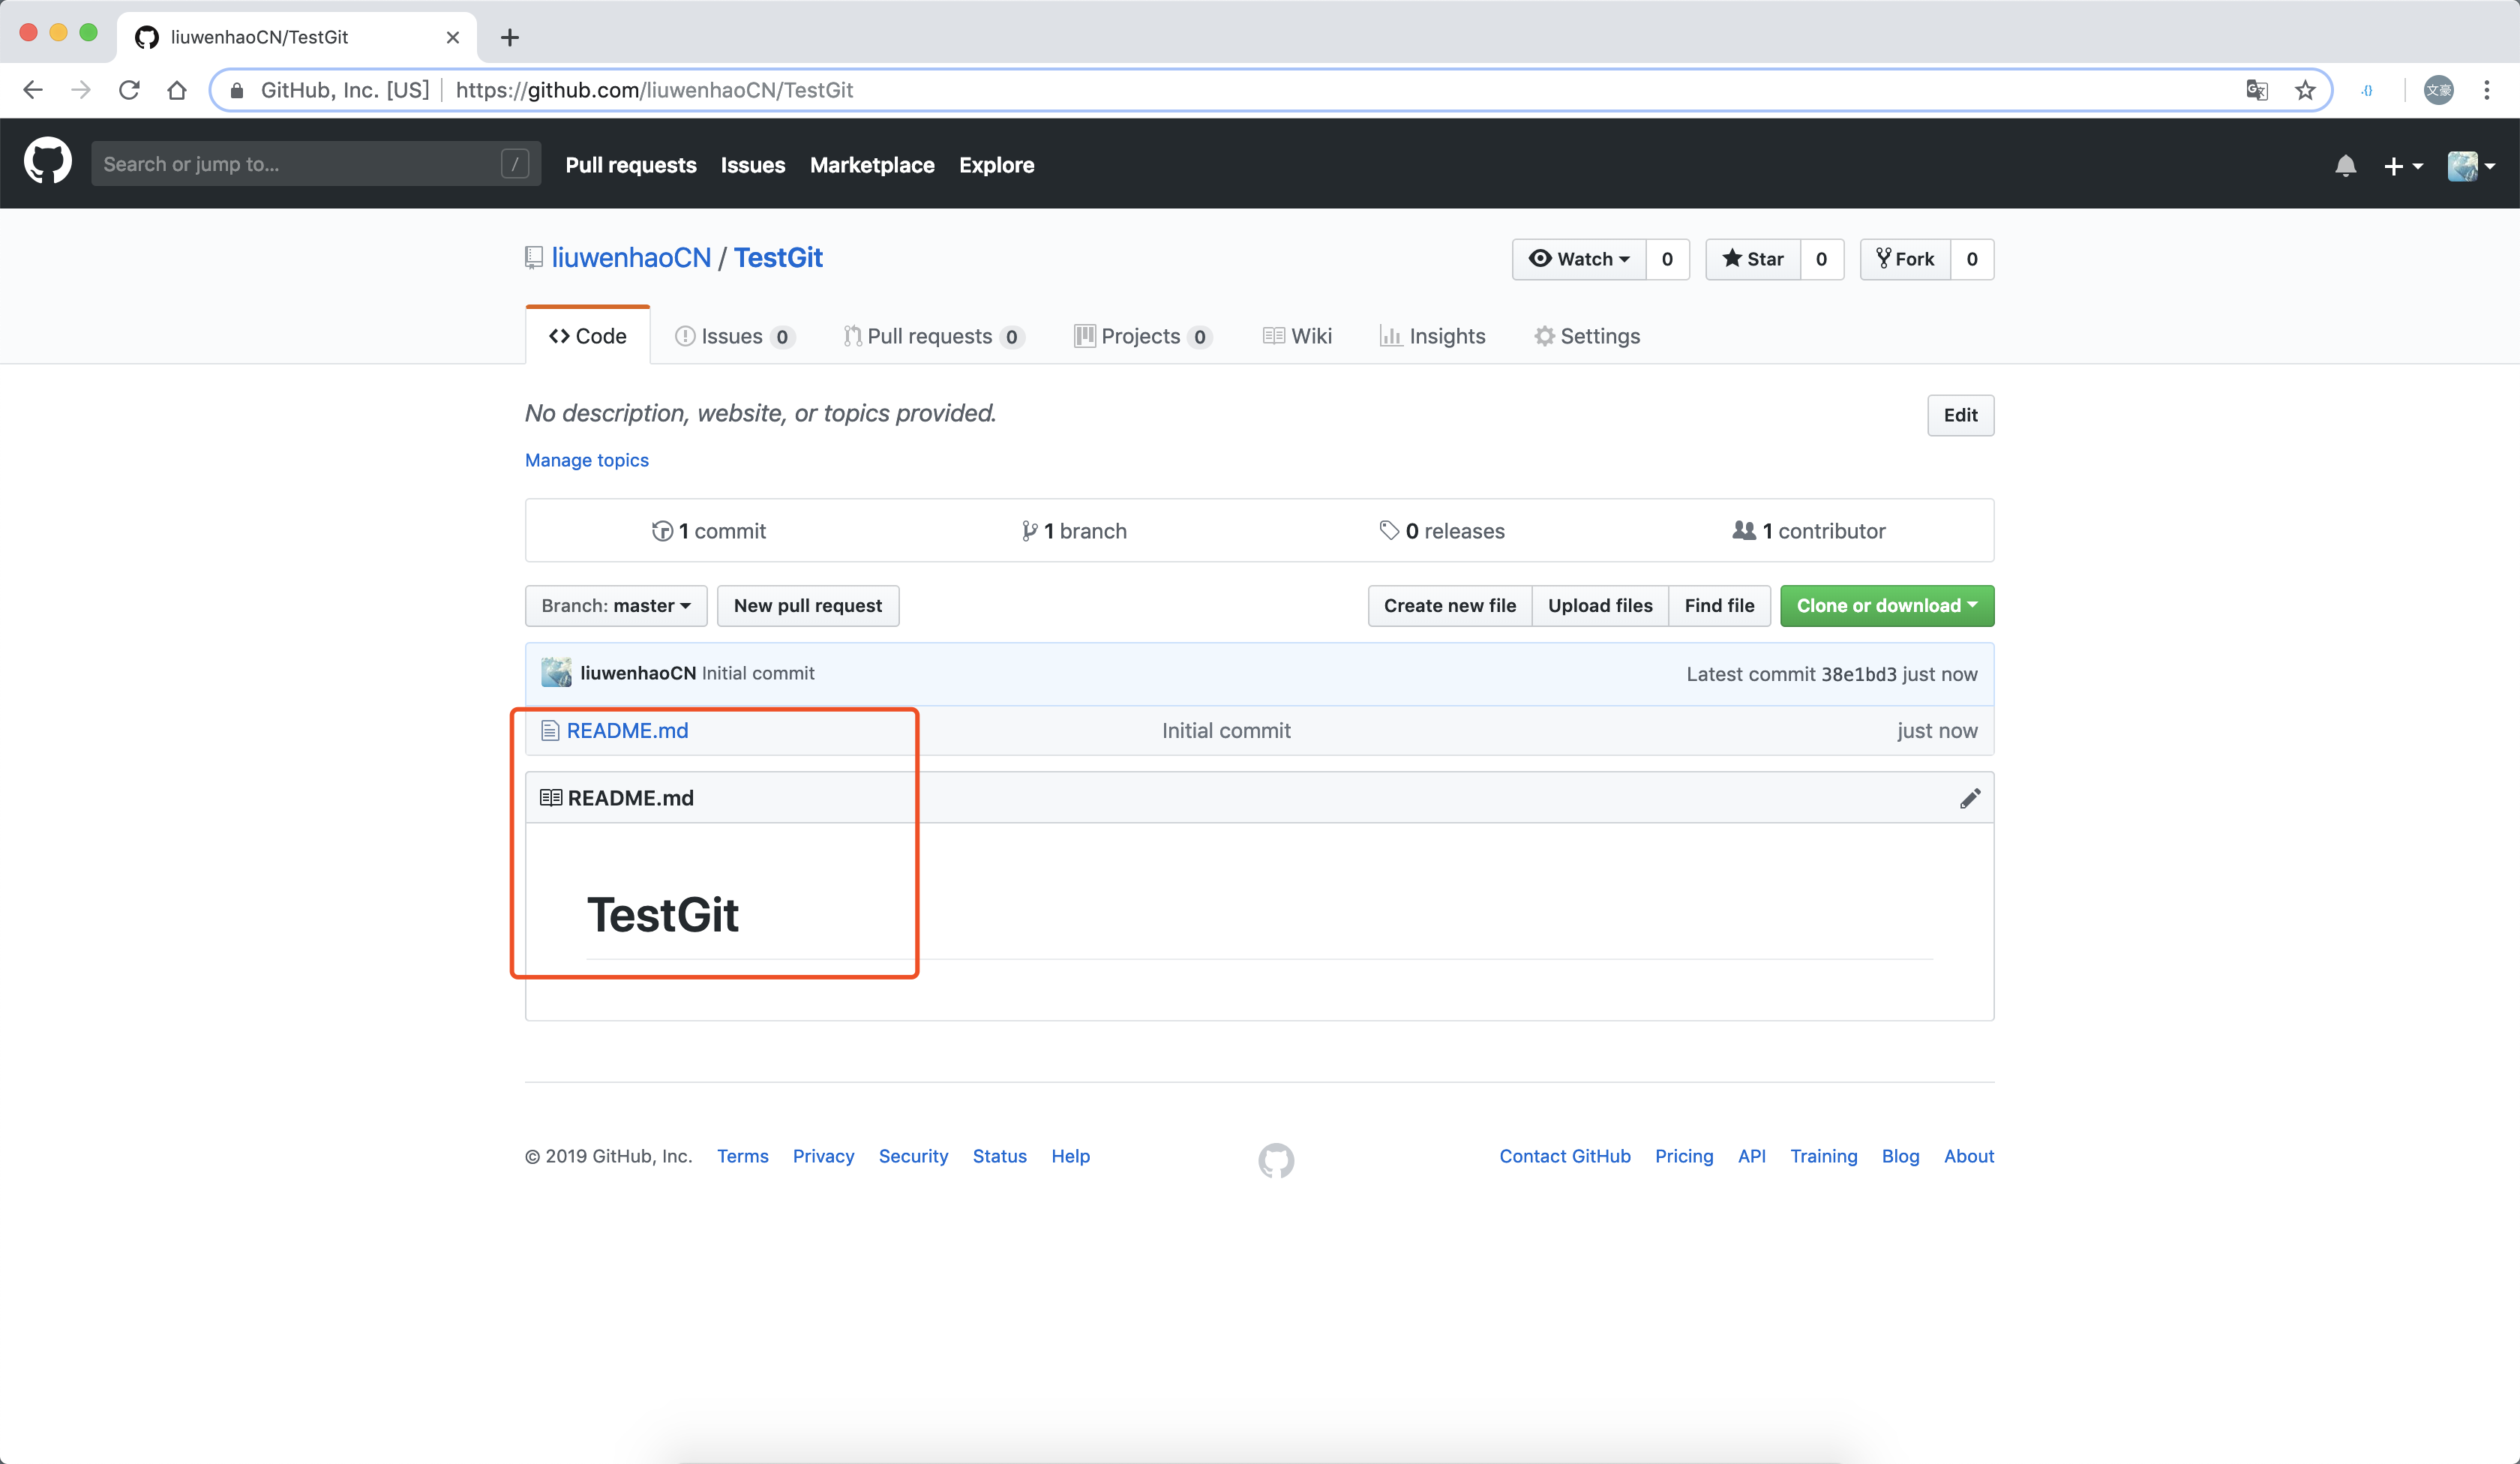This screenshot has height=1464, width=2520.
Task: Click the Fork count 0
Action: (x=1972, y=259)
